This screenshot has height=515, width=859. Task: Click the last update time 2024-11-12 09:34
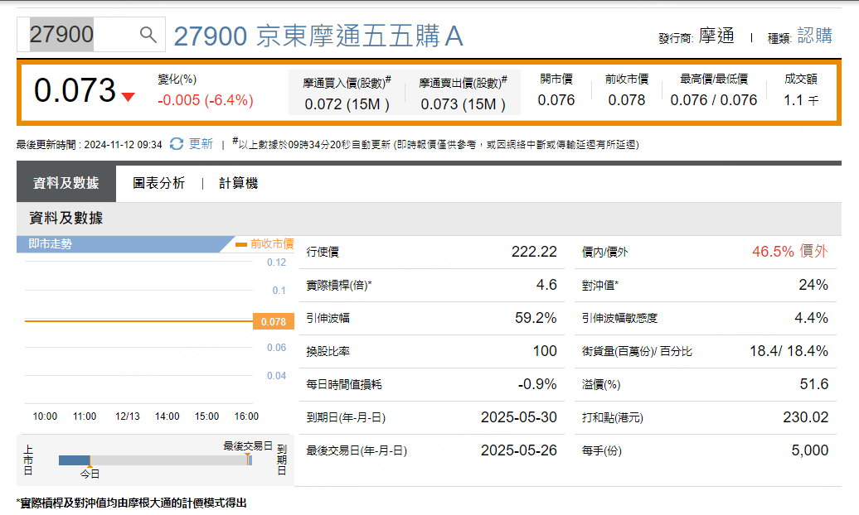[124, 145]
